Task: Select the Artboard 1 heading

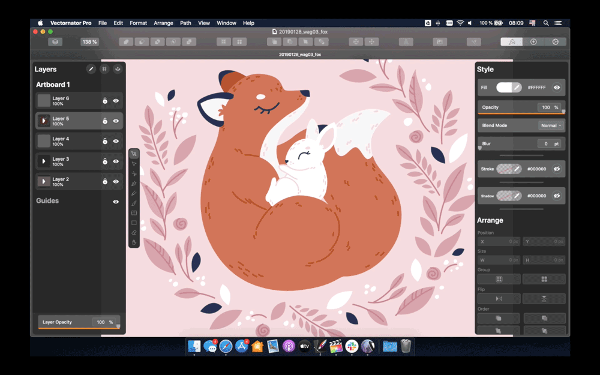Action: coord(53,85)
